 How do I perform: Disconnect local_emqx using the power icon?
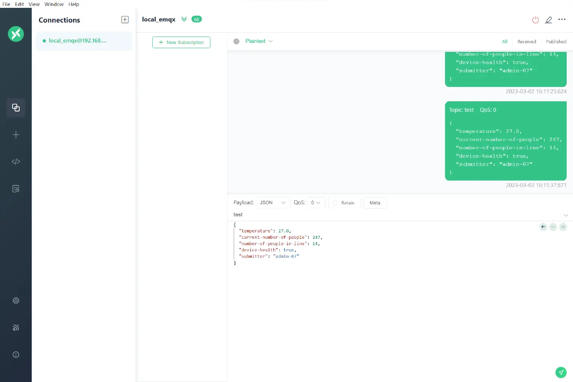(535, 20)
